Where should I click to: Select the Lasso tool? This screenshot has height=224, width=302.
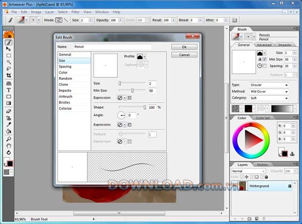coord(8,69)
